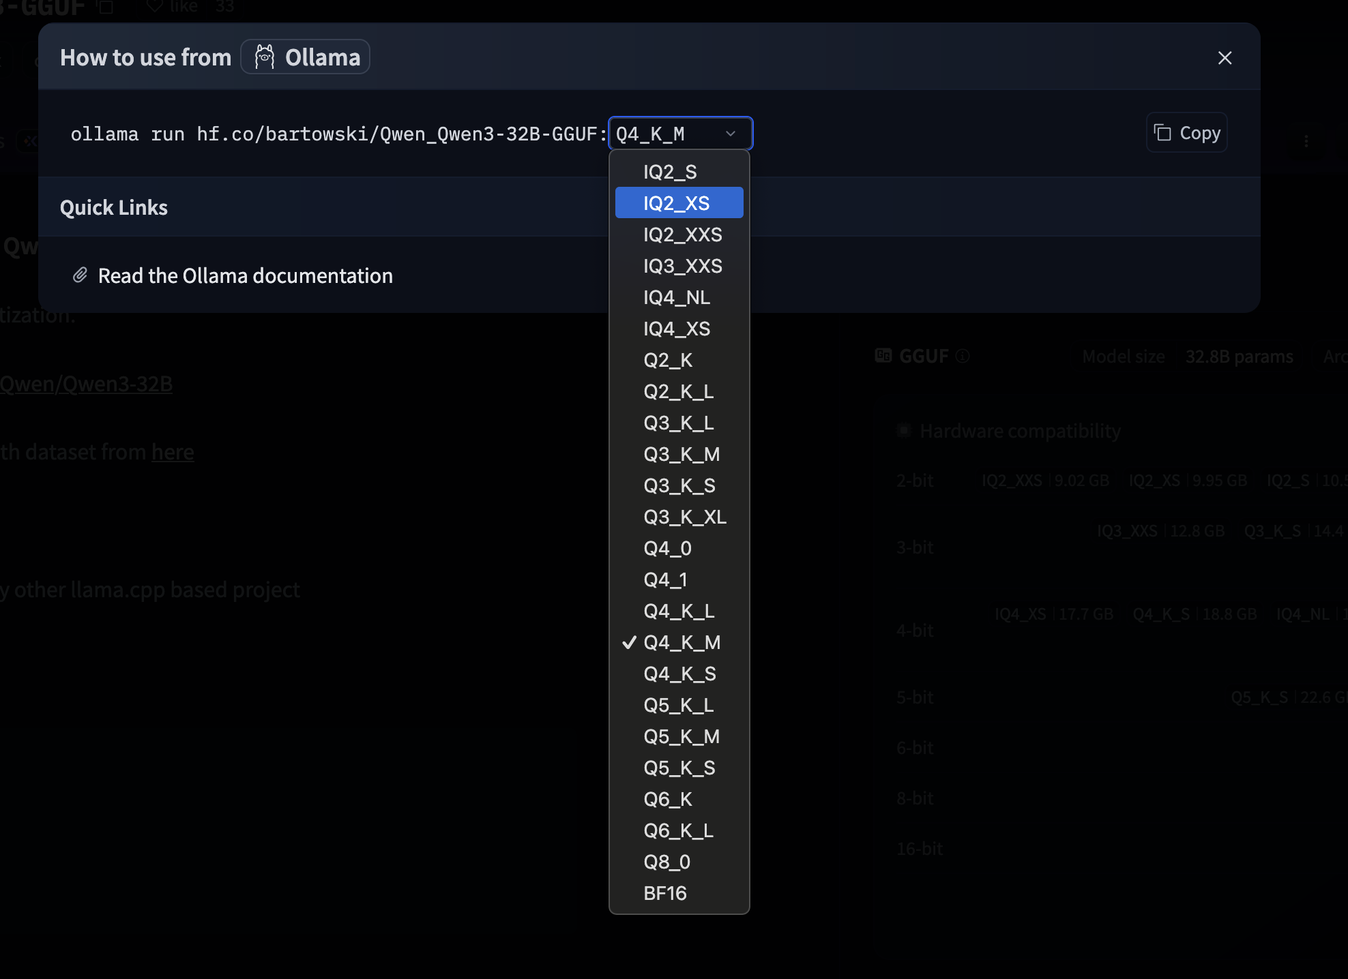Choose BF16 from the dropdown list
This screenshot has width=1348, height=979.
679,893
